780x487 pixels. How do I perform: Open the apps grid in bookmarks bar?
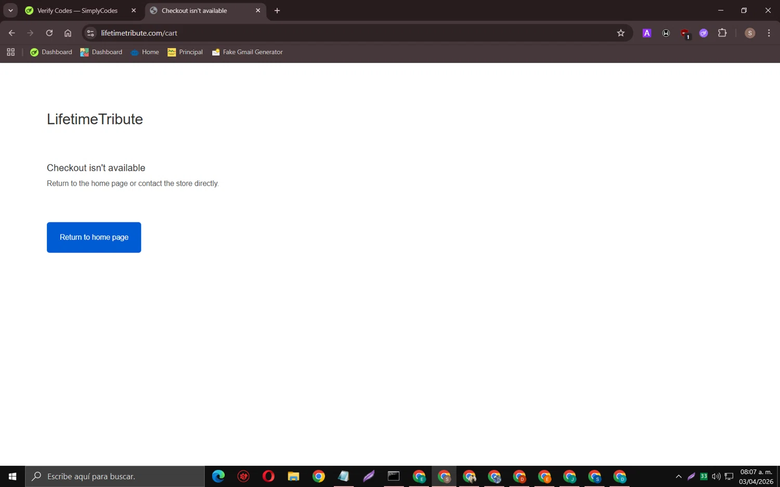[x=11, y=52]
